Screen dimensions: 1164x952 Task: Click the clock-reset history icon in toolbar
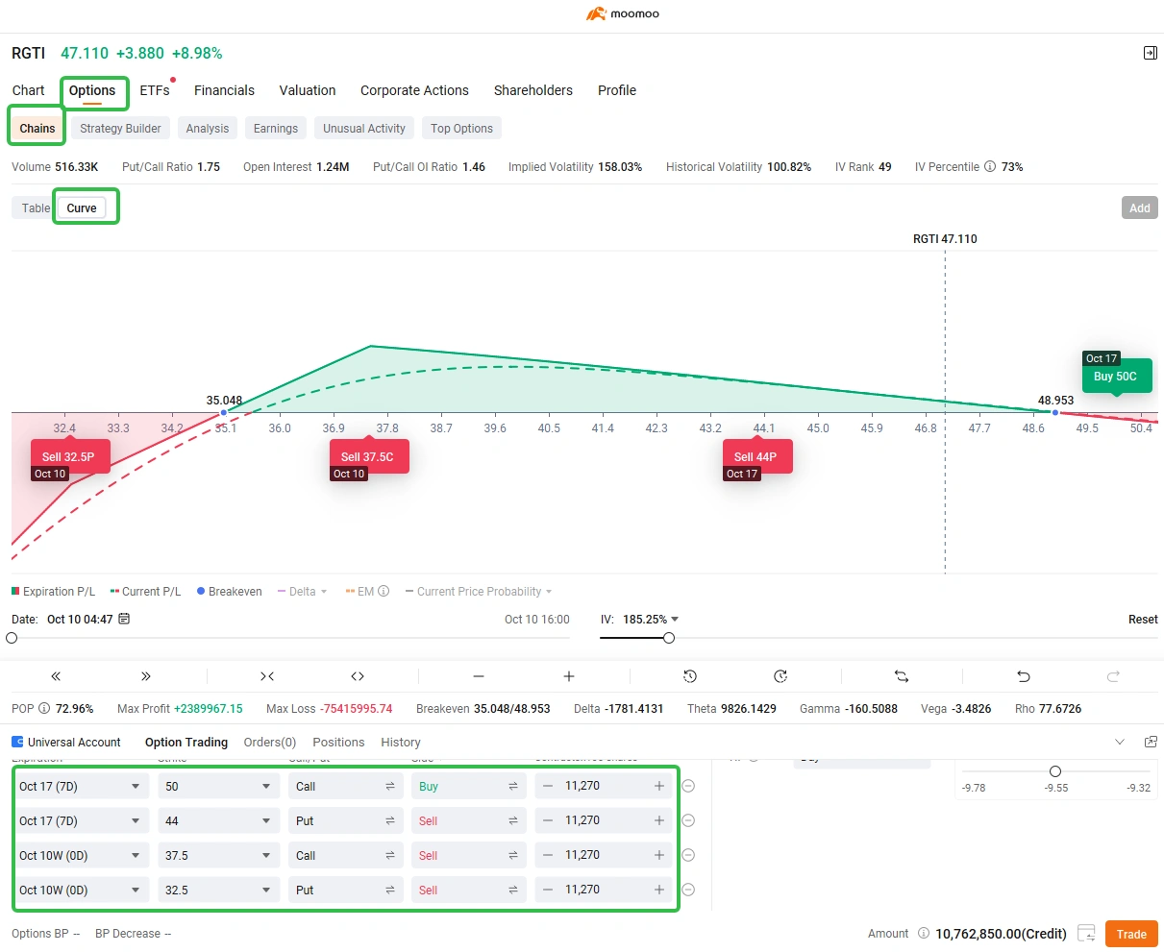[x=690, y=676]
